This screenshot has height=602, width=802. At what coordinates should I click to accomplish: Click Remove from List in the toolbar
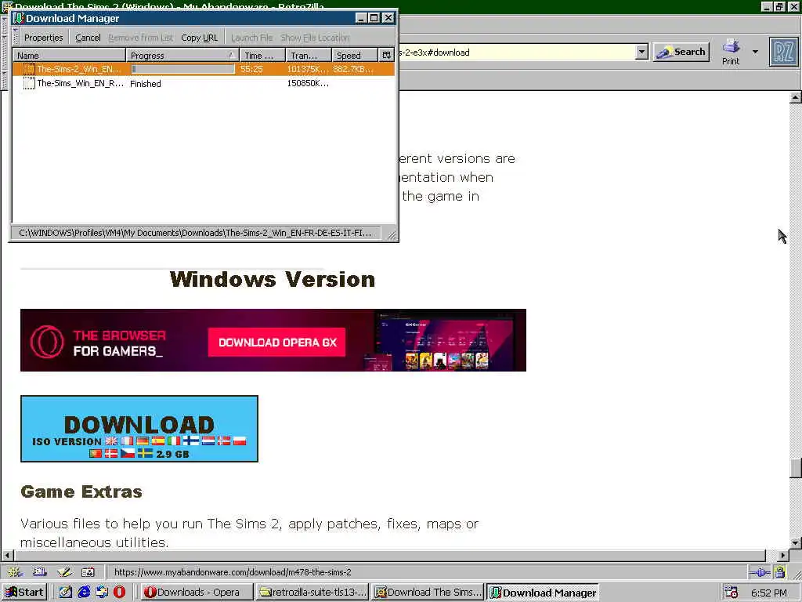[x=141, y=38]
